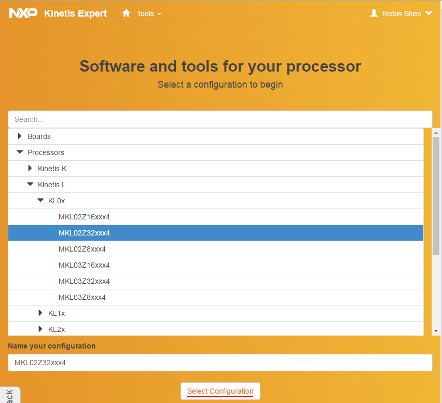The height and width of the screenshot is (403, 442).
Task: Click the KL2x label
Action: point(57,329)
